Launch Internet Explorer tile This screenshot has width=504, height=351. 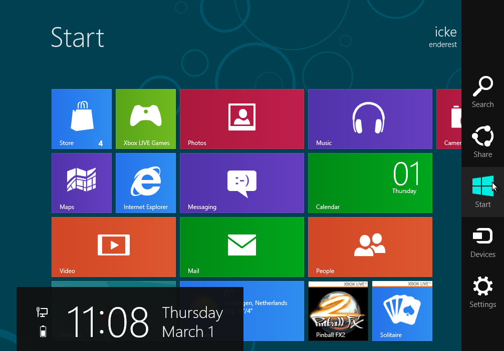pos(146,182)
